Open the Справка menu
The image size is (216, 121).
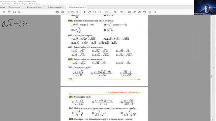coord(37,4)
